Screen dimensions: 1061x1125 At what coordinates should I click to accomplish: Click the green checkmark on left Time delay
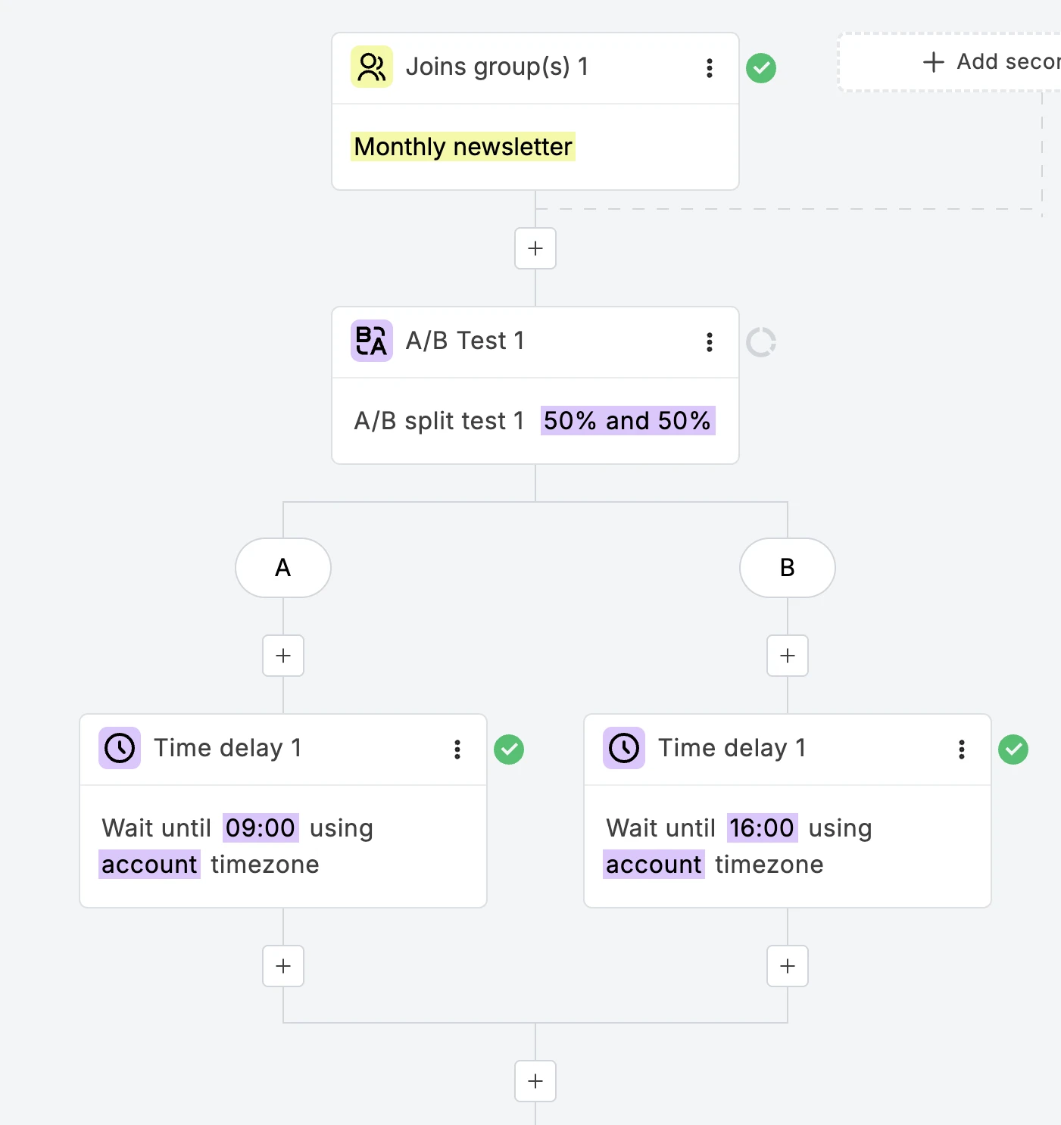pyautogui.click(x=509, y=749)
